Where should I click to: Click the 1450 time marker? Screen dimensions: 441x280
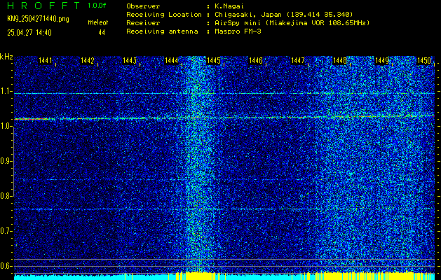click(x=424, y=60)
